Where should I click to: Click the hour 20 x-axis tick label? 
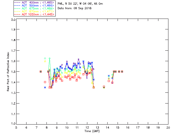168,127
